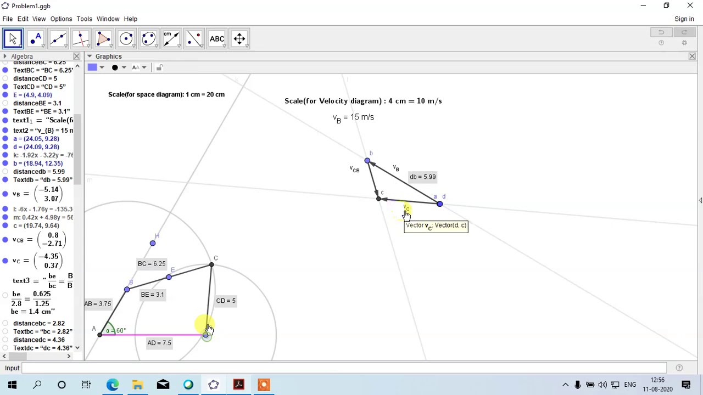This screenshot has height=395, width=703.
Task: Select the Line through two points tool
Action: pos(58,38)
